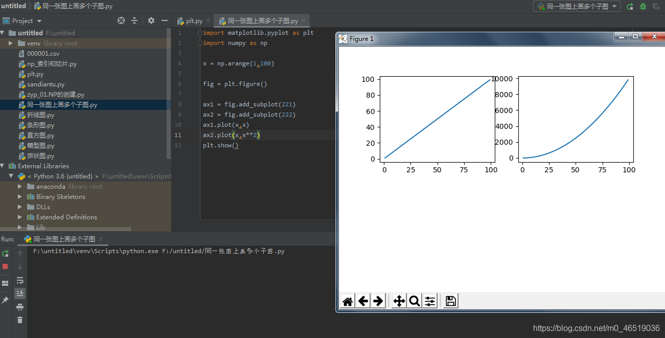Expand the Extended Definitions node
Viewport: 665px width, 338px height.
point(20,217)
